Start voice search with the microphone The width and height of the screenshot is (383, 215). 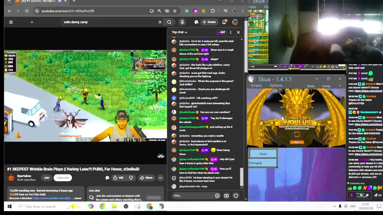[x=182, y=22]
